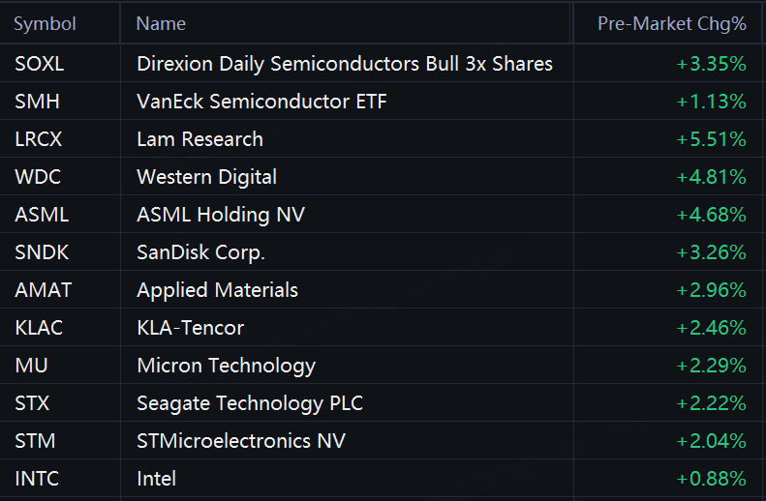The height and width of the screenshot is (501, 766).
Task: Select the +0.88% change value for Intel
Action: pyautogui.click(x=711, y=479)
